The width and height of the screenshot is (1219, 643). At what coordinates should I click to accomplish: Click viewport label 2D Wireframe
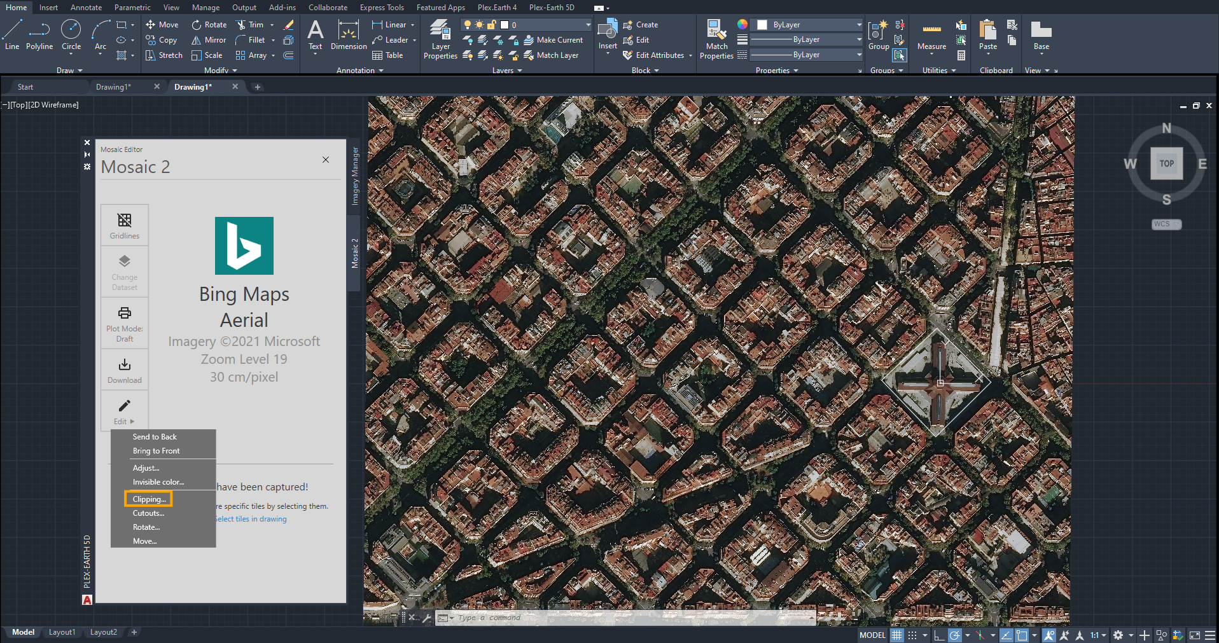[x=53, y=105]
